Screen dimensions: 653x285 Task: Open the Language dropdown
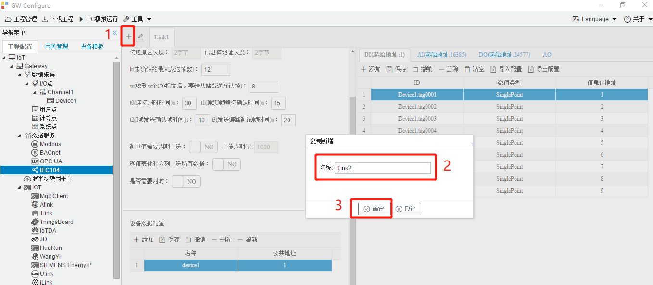pyautogui.click(x=594, y=19)
